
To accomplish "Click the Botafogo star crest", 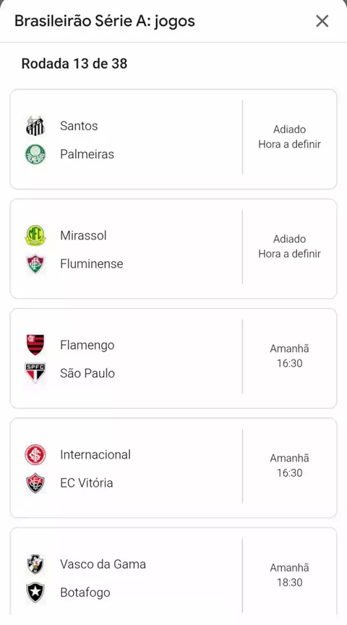I will 35,592.
